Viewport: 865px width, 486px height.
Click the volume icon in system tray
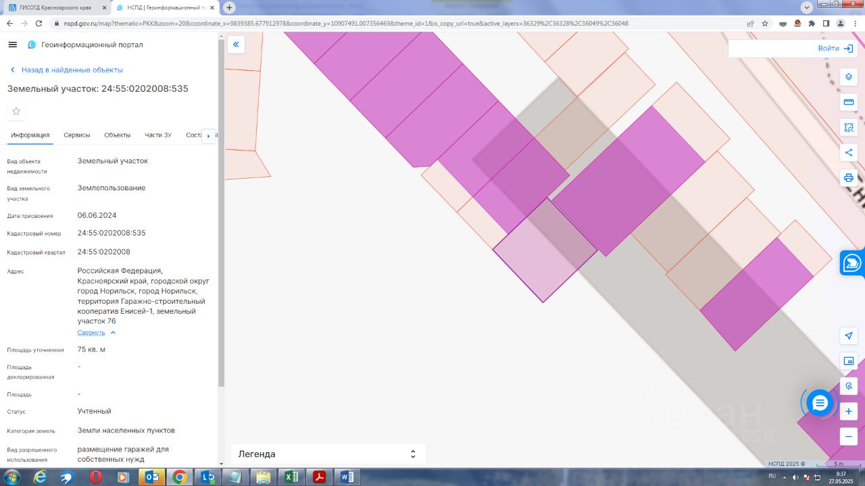pyautogui.click(x=795, y=478)
